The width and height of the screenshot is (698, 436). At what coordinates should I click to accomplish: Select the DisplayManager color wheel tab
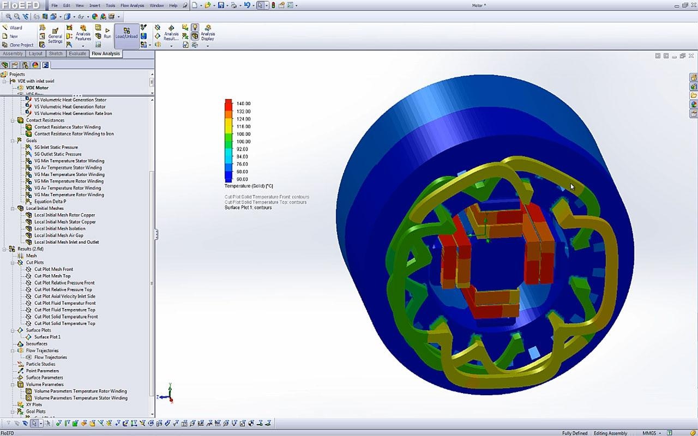35,65
